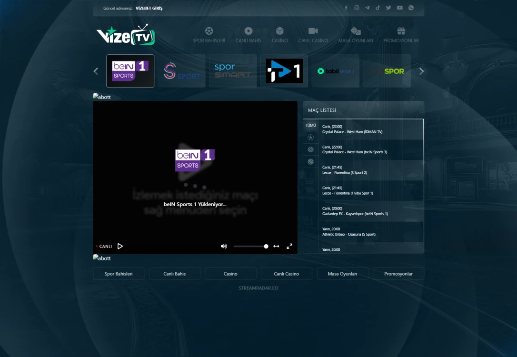Viewport: 517px width, 357px height.
Task: Open the TikTok social icon
Action: [x=378, y=8]
